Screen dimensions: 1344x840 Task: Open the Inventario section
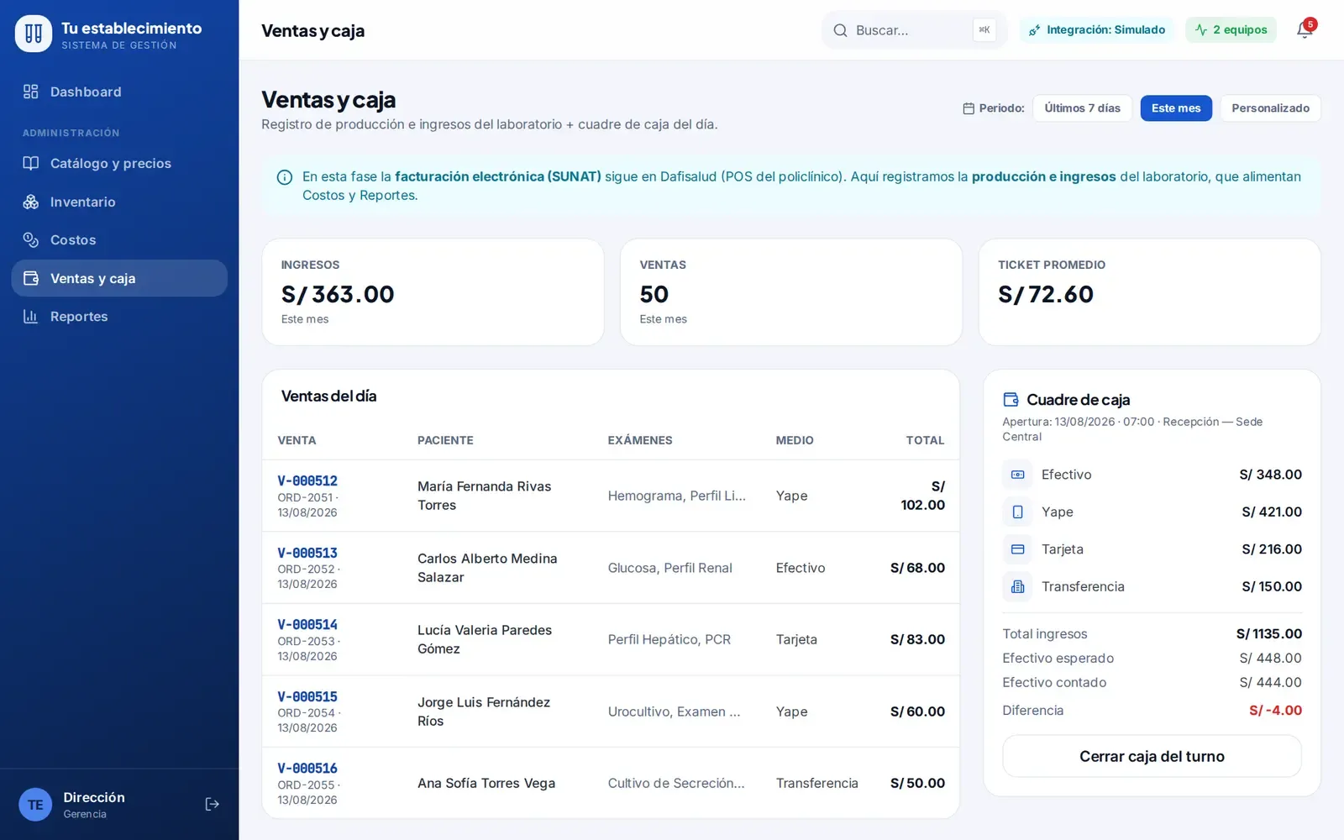click(x=119, y=202)
